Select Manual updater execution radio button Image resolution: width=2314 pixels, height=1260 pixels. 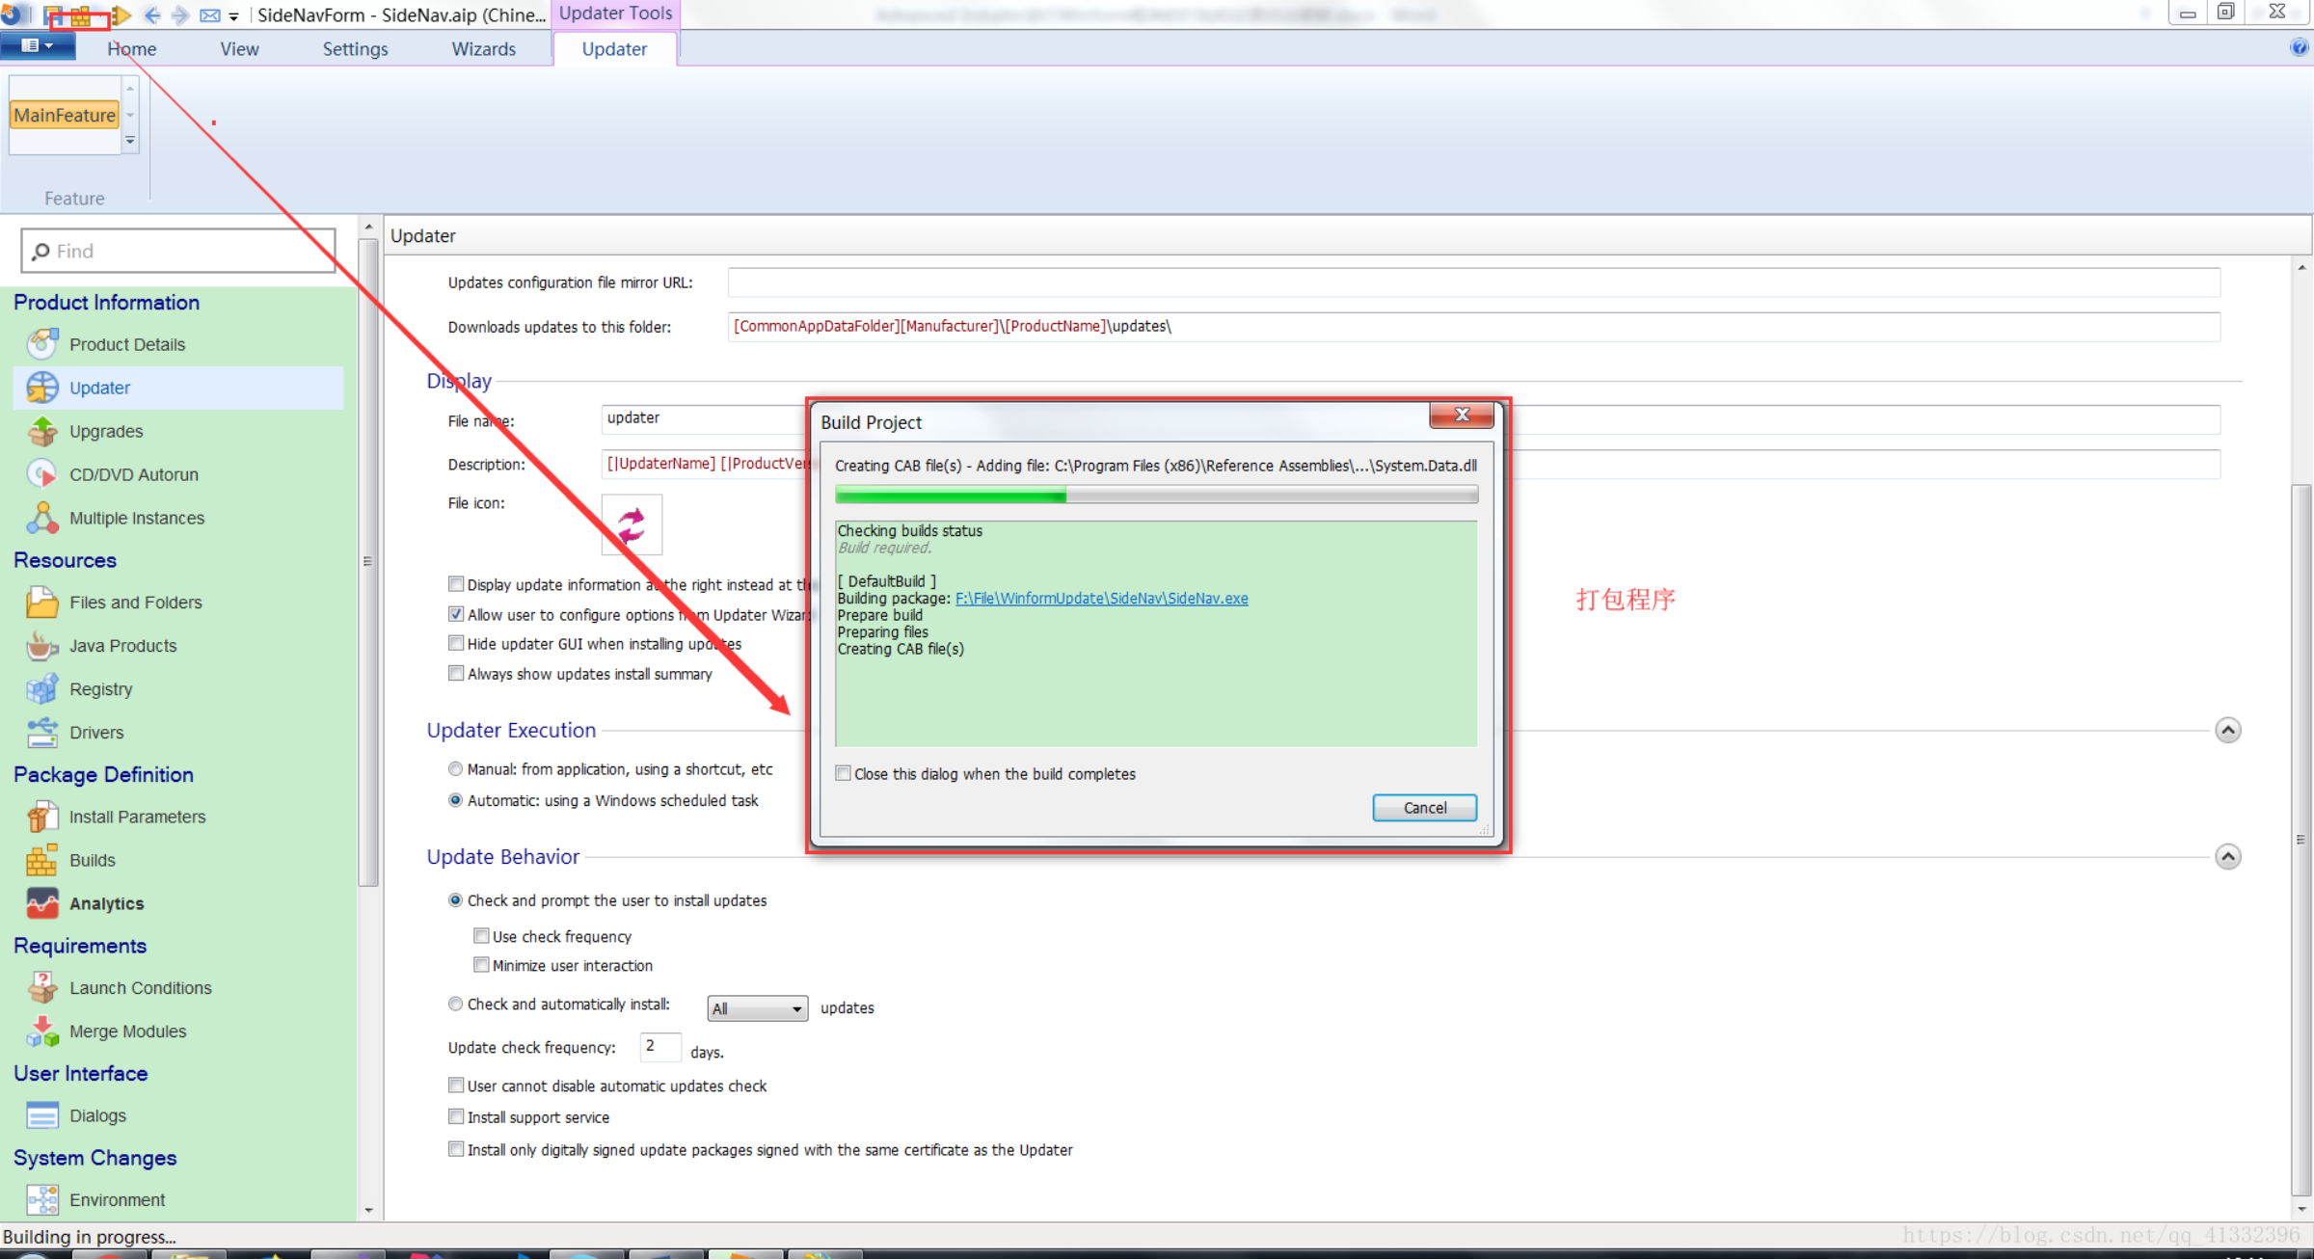pos(456,769)
